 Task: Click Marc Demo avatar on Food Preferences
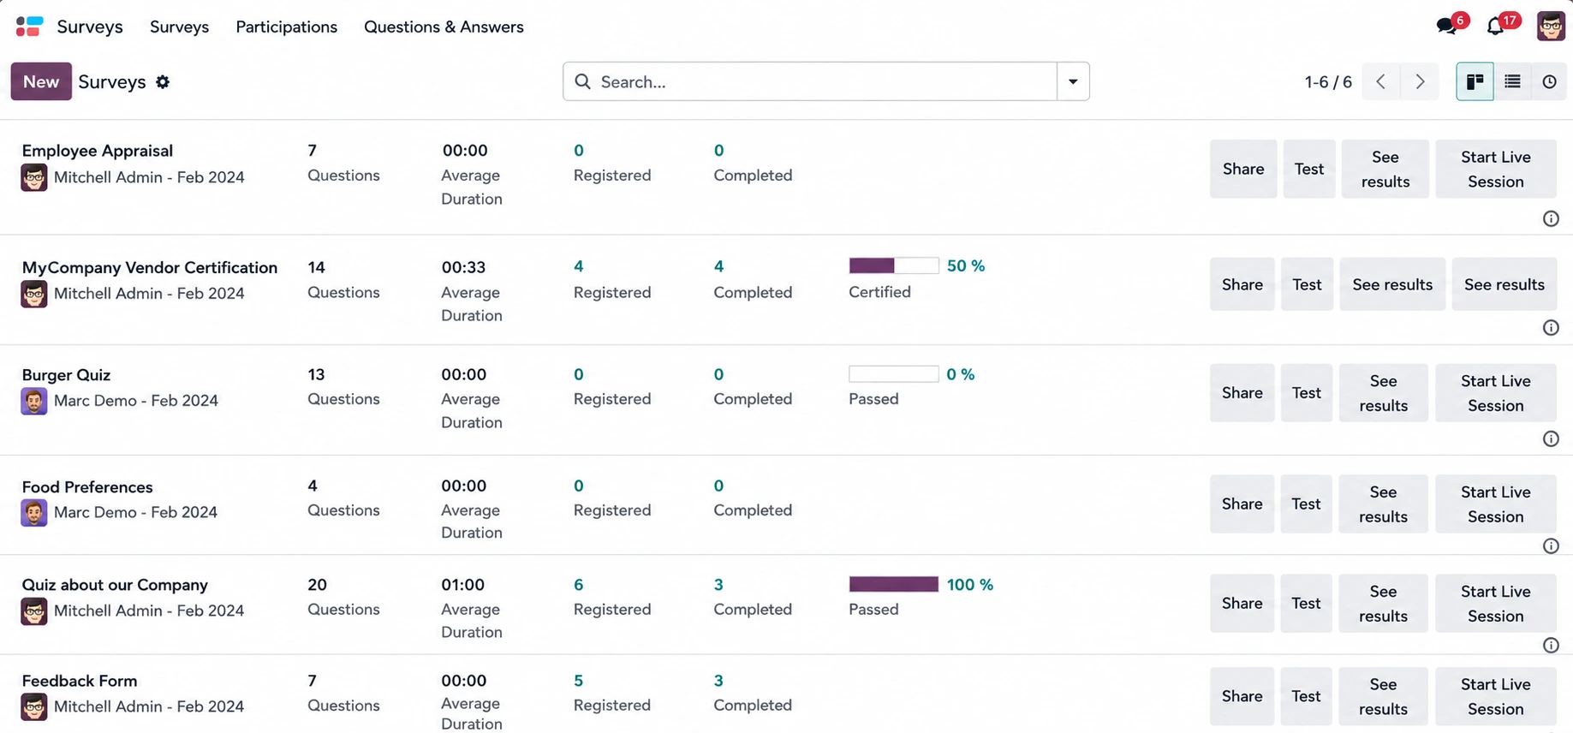[x=34, y=513]
